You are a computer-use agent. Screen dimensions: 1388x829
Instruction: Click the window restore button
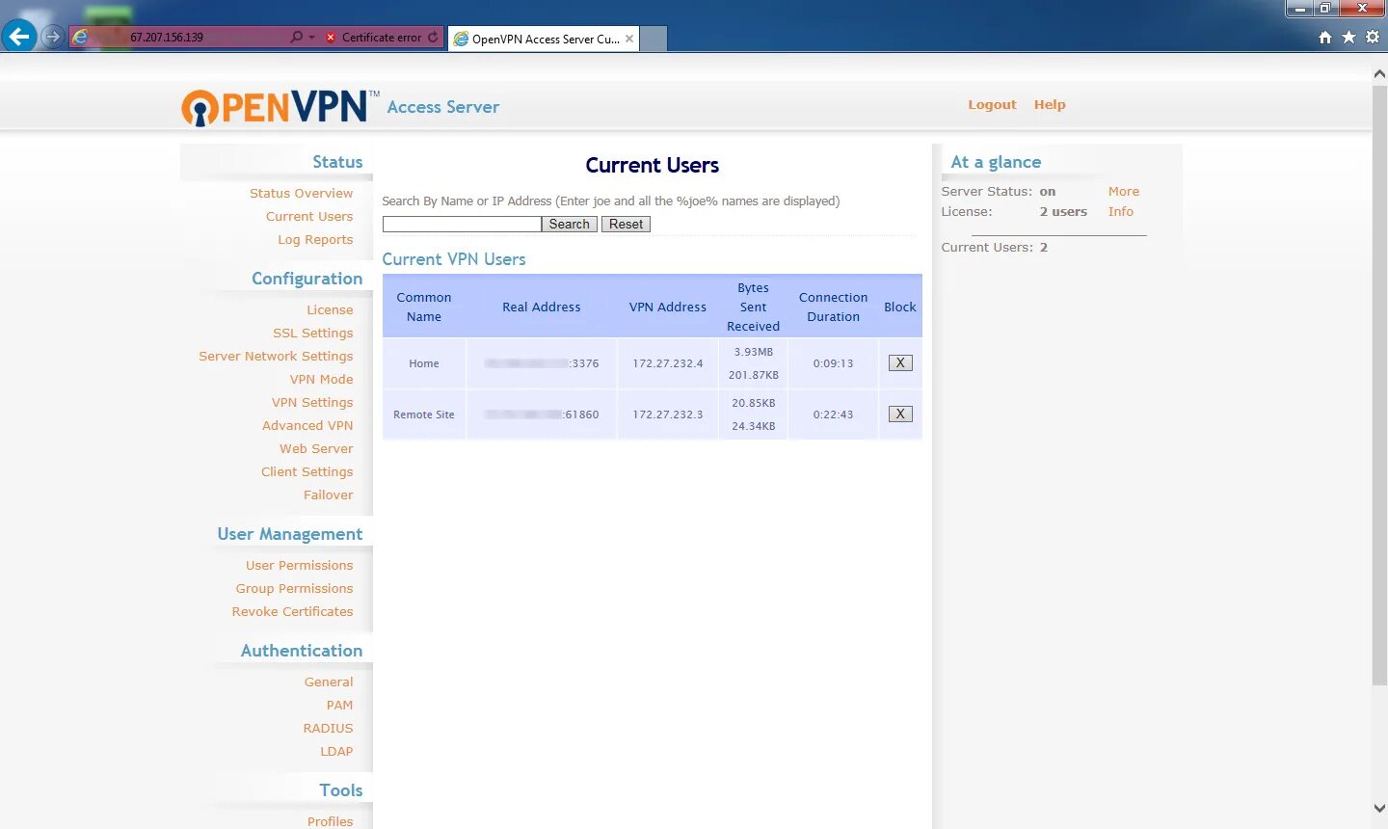(1326, 9)
